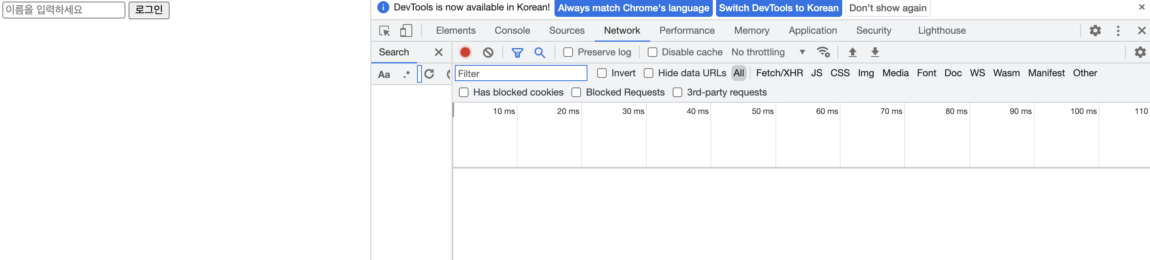The width and height of the screenshot is (1150, 260).
Task: Filter by Img requests
Action: [865, 73]
